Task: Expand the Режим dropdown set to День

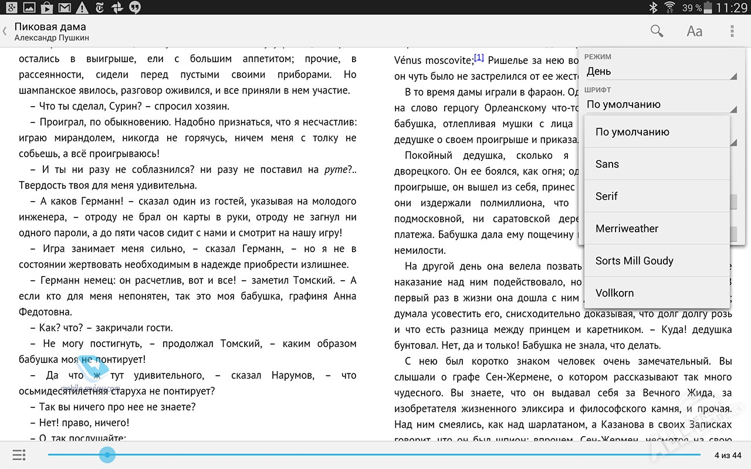Action: click(661, 72)
